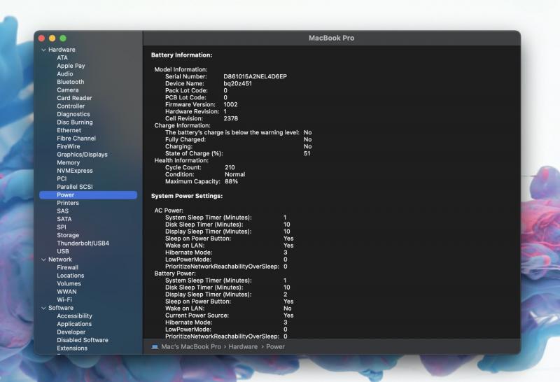Select SPI in the sidebar
The width and height of the screenshot is (560, 382).
pos(62,227)
